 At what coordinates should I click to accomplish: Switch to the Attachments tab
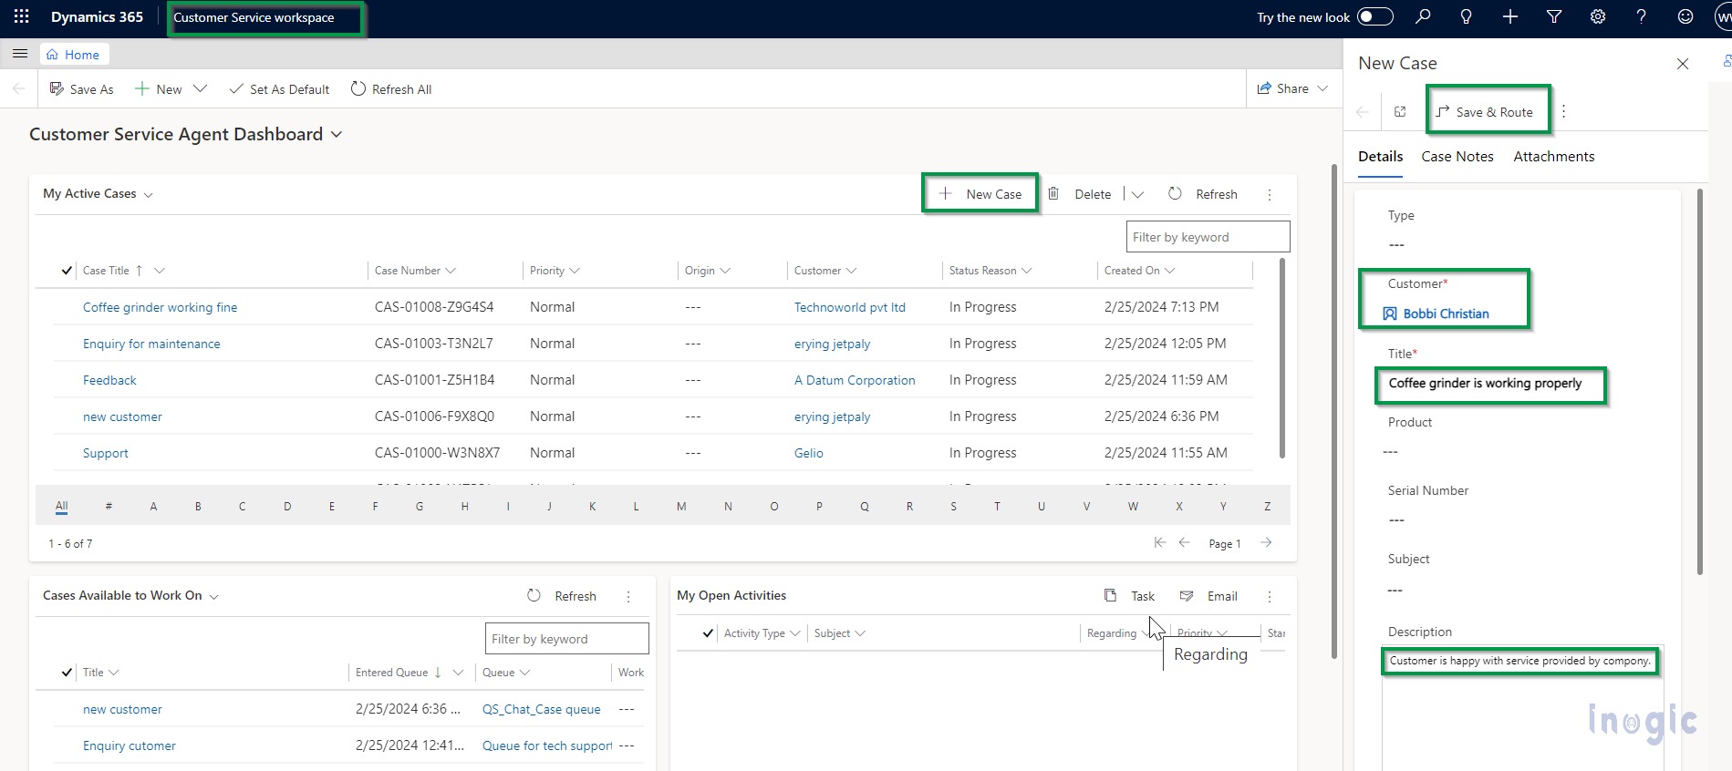click(x=1554, y=156)
